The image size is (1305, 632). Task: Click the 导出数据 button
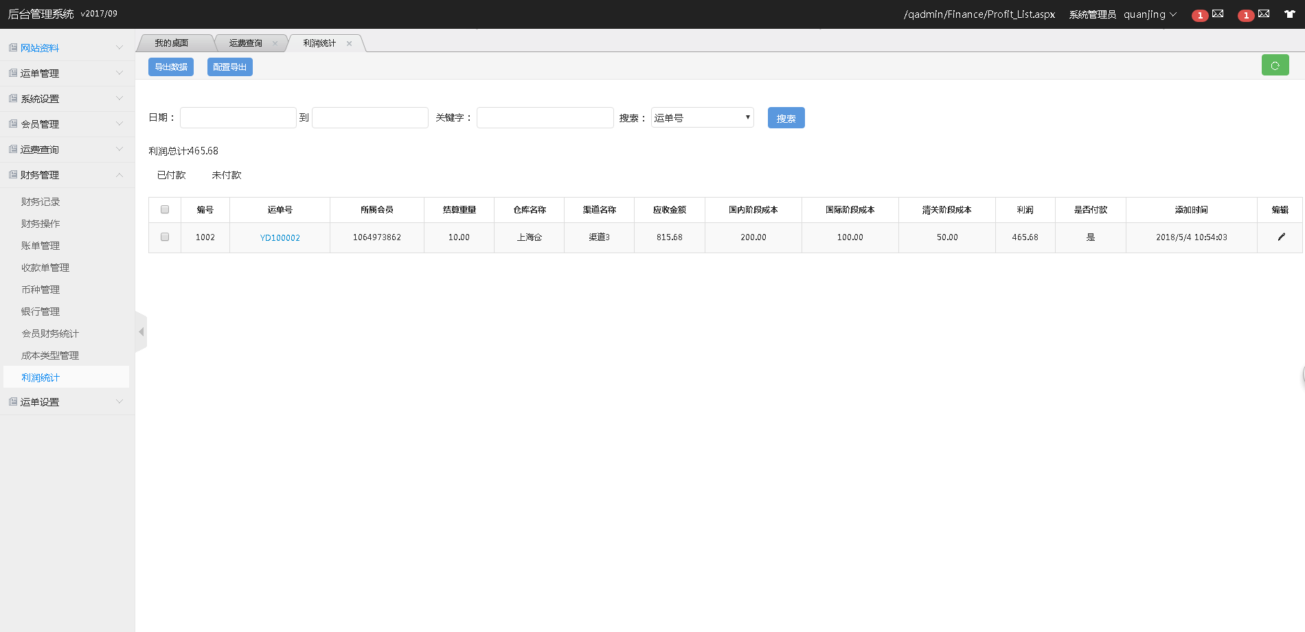point(170,67)
